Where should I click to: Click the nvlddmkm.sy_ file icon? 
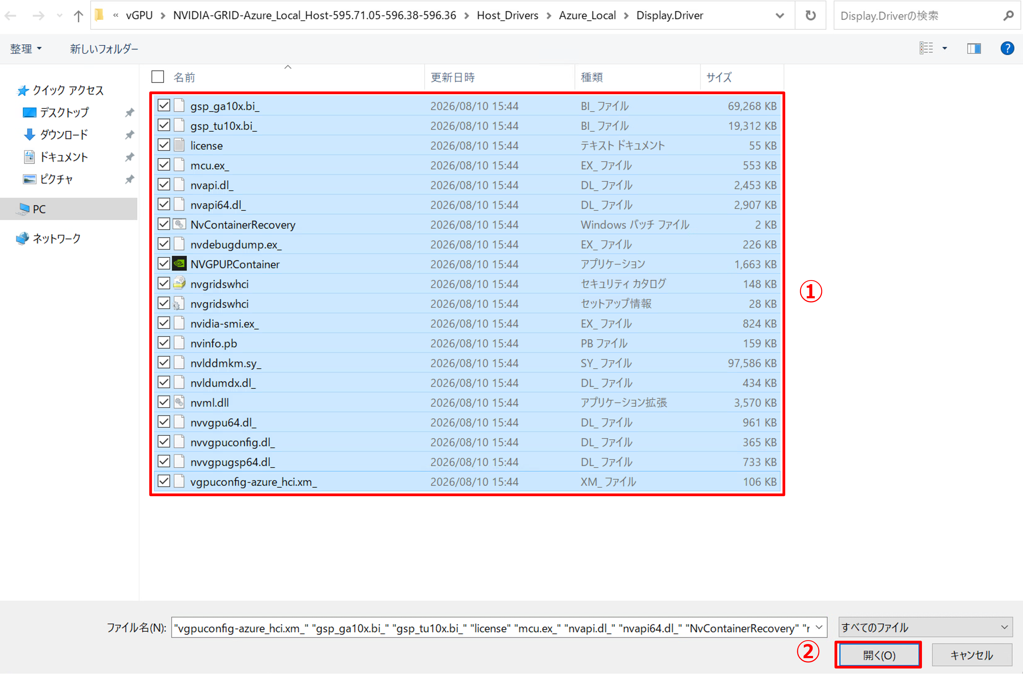(x=179, y=363)
